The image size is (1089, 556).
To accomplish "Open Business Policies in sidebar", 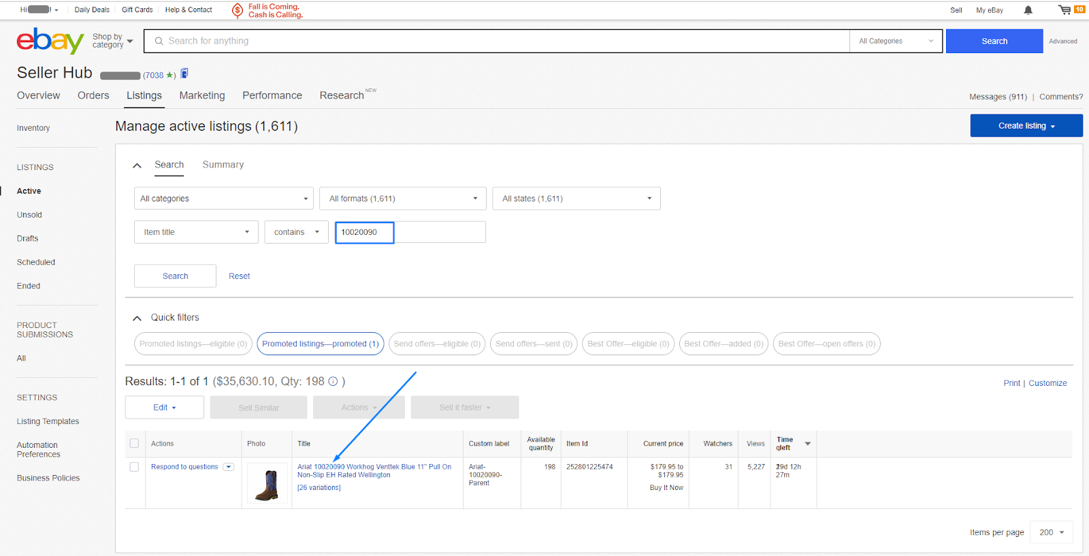I will tap(48, 478).
